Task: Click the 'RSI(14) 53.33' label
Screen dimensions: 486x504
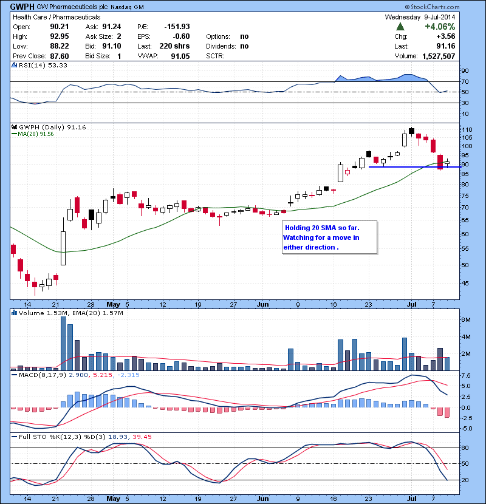Action: click(x=43, y=65)
